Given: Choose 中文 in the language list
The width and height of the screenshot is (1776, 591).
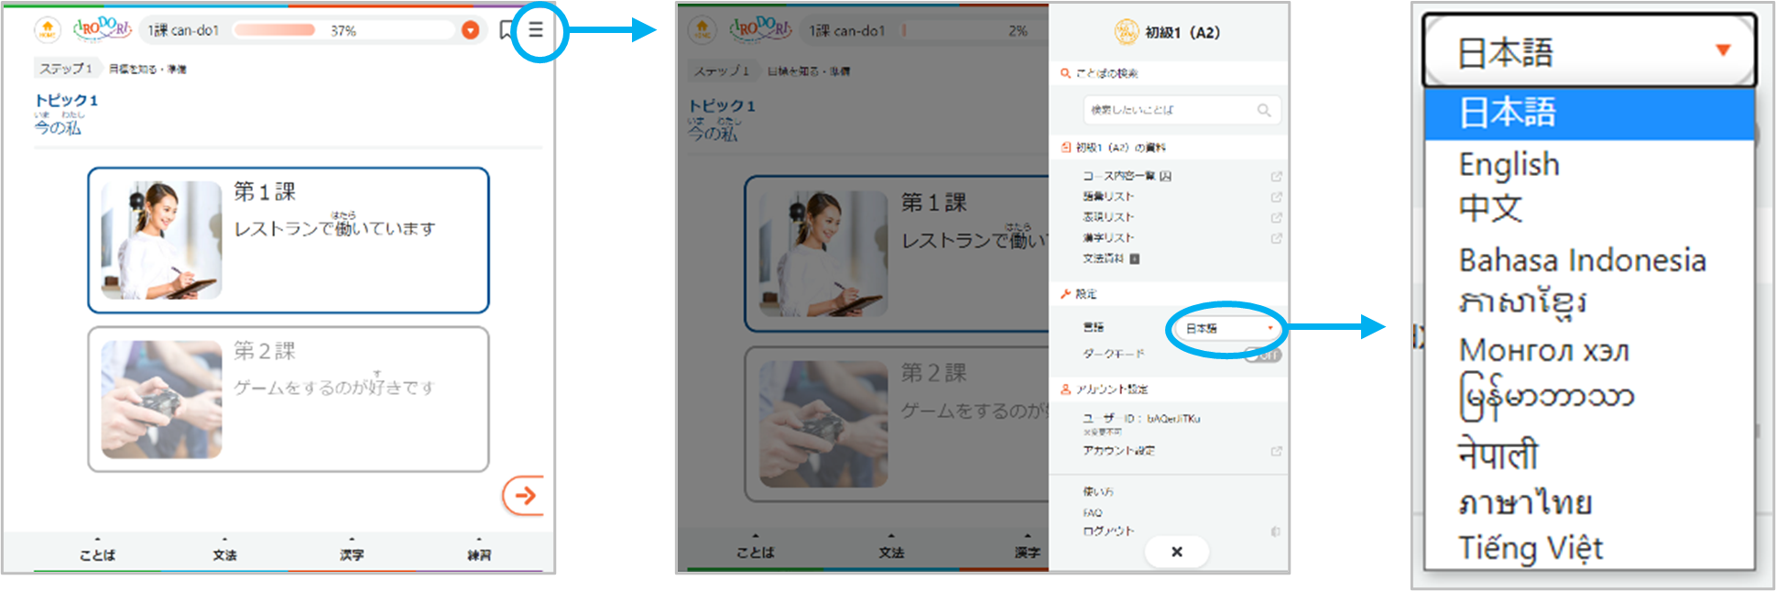Looking at the screenshot, I should coord(1490,209).
